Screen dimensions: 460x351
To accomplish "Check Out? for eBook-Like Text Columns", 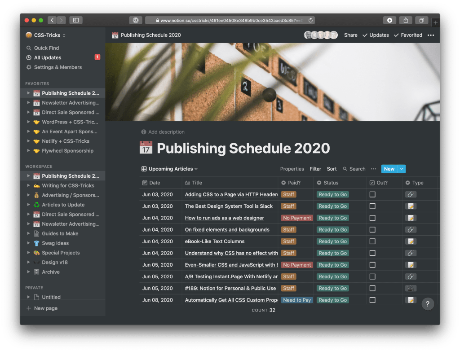I will pyautogui.click(x=372, y=241).
